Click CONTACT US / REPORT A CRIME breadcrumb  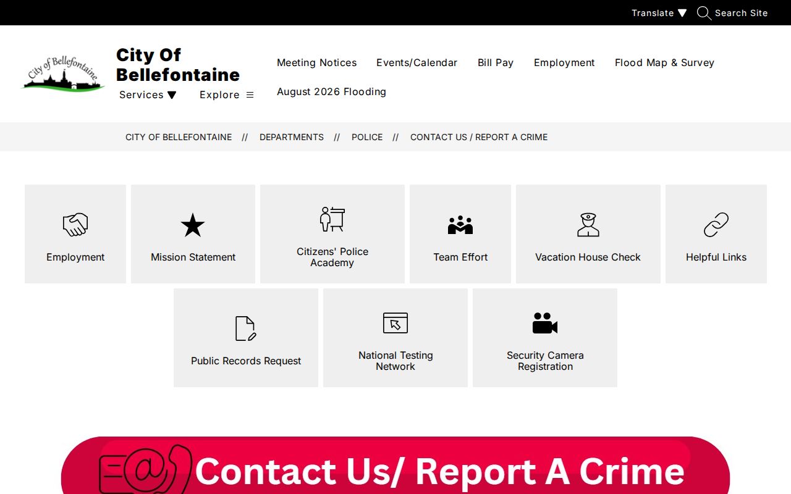(479, 137)
